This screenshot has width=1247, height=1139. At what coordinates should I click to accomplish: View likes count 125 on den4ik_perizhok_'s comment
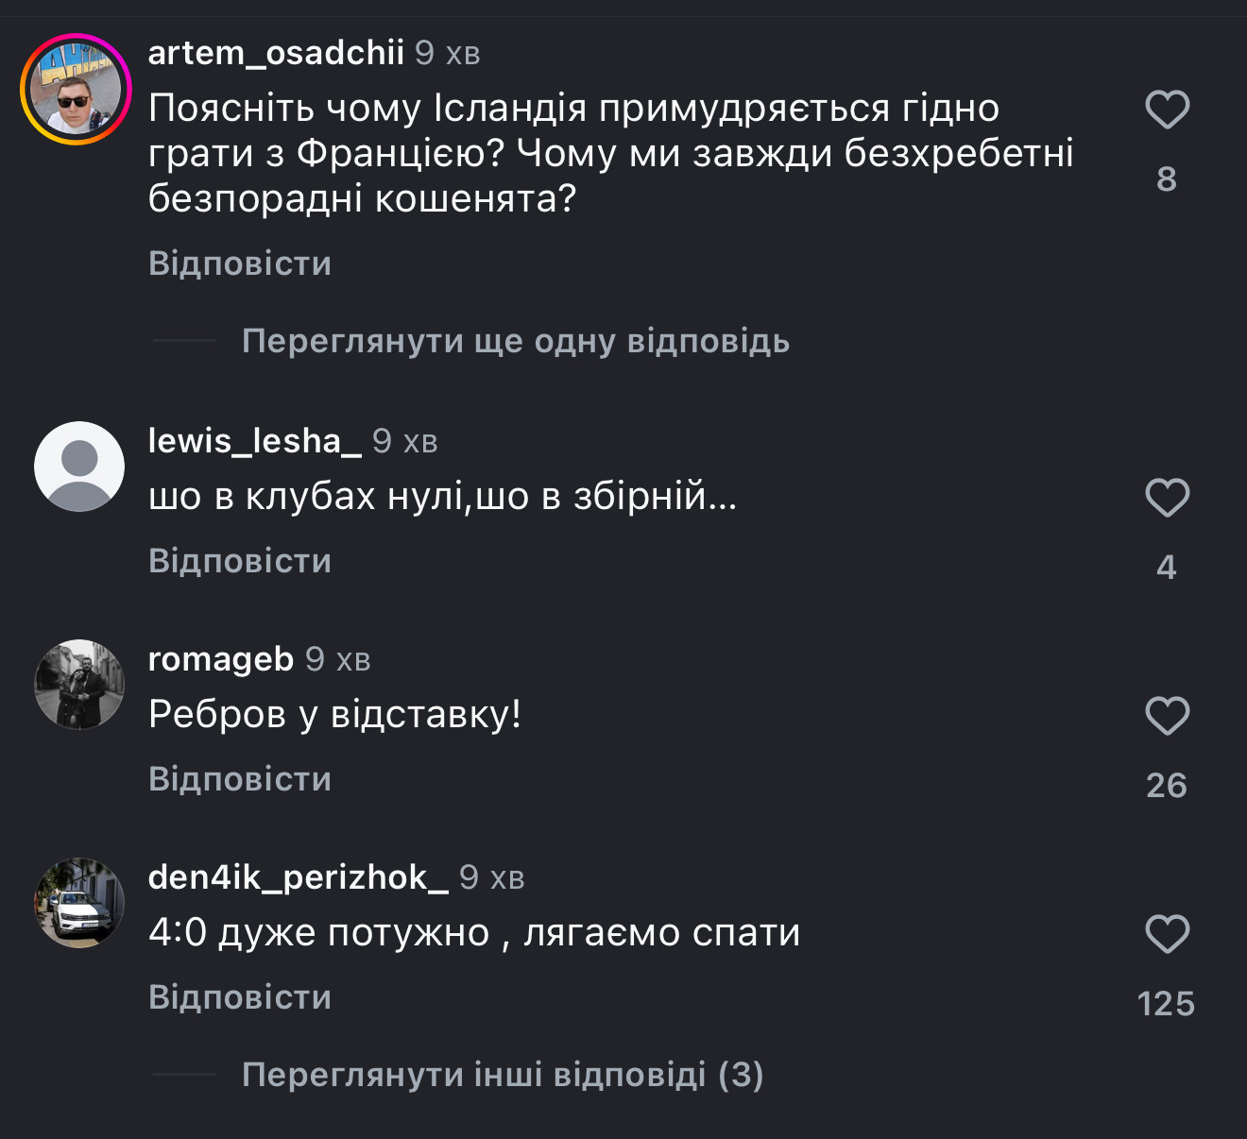click(1166, 1003)
